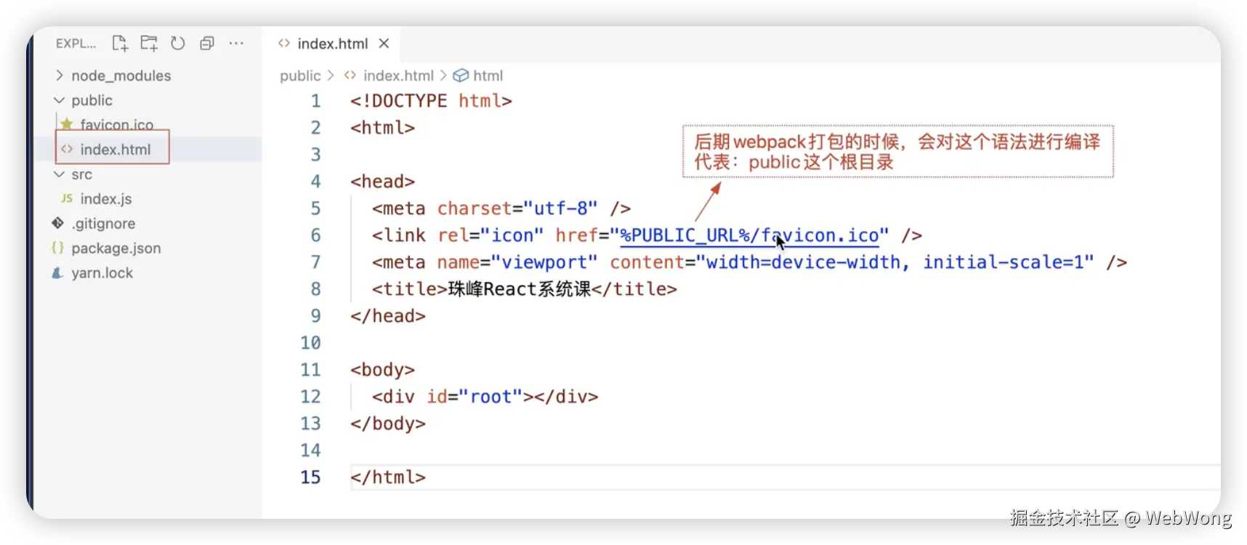Image resolution: width=1247 pixels, height=545 pixels.
Task: Click the viewport content attribute value
Action: coord(895,262)
